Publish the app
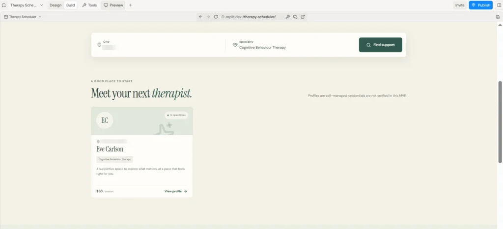 [480, 5]
